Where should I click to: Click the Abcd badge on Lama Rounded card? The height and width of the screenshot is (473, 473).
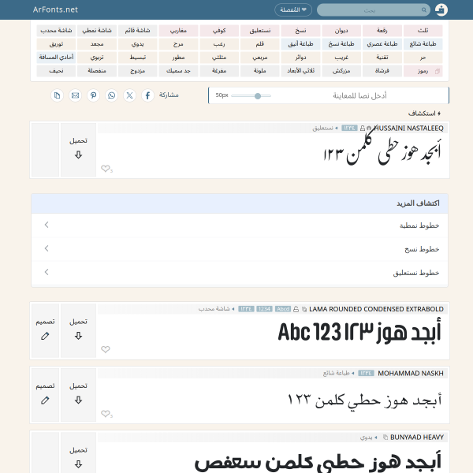click(x=283, y=309)
